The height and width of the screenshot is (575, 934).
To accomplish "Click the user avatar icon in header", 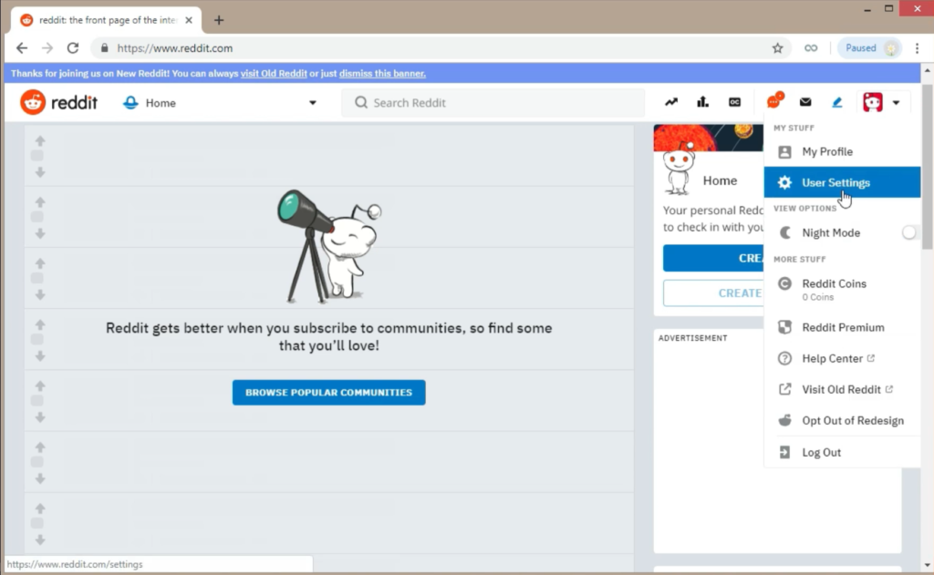I will pyautogui.click(x=873, y=102).
